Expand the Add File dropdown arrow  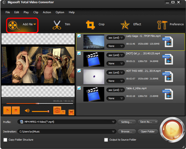pyautogui.click(x=35, y=24)
